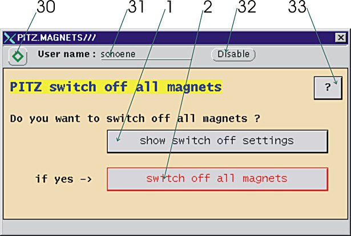Close the PITZ.MAGNETS window
This screenshot has width=351, height=236.
[x=341, y=38]
